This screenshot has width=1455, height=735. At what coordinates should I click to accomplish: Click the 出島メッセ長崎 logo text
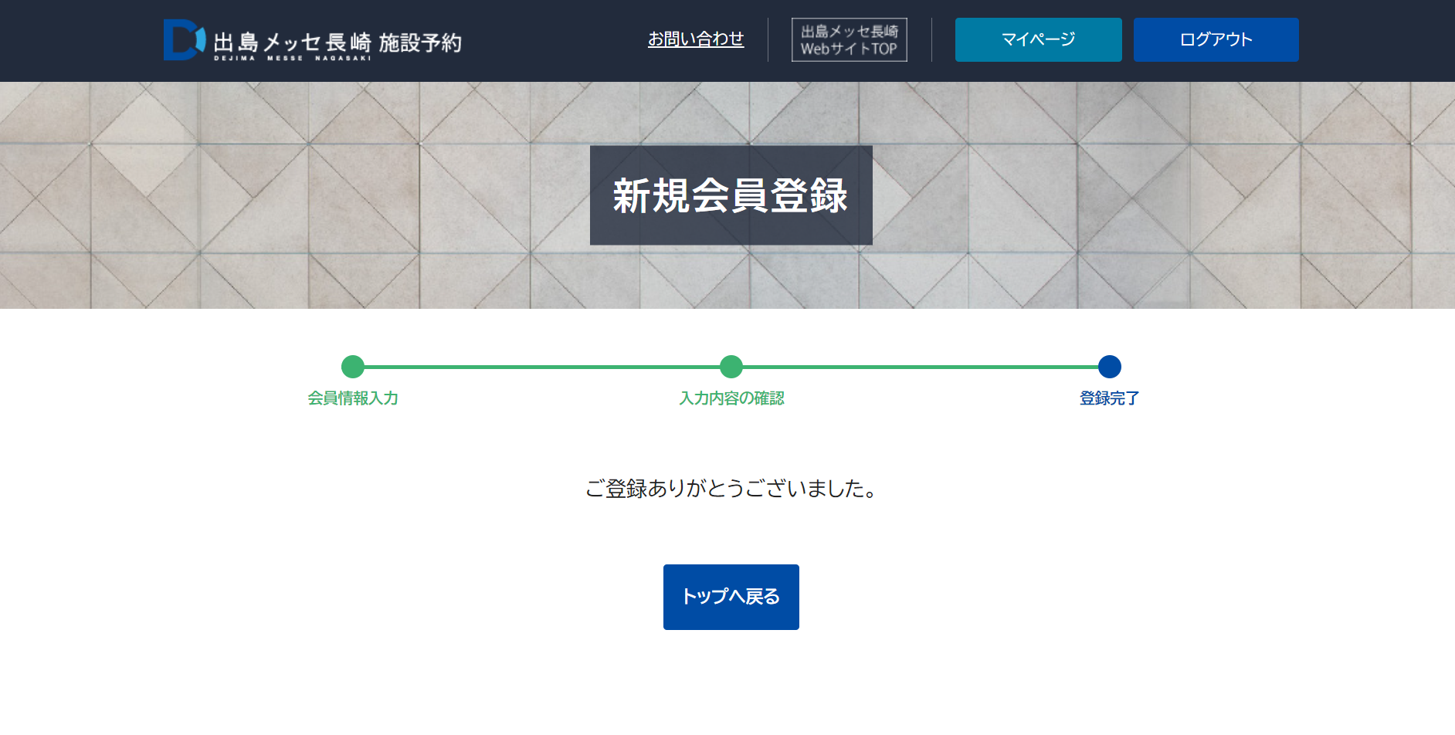point(292,41)
